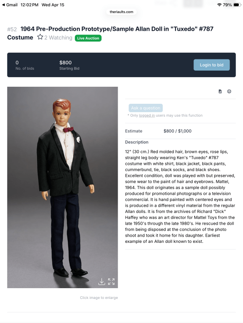Image resolution: width=243 pixels, height=323 pixels.
Task: Click the Ask a question button
Action: tap(146, 108)
